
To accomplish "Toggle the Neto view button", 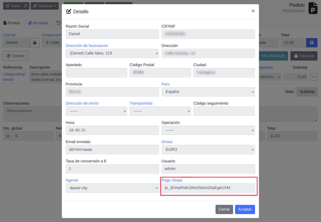I will click(289, 92).
